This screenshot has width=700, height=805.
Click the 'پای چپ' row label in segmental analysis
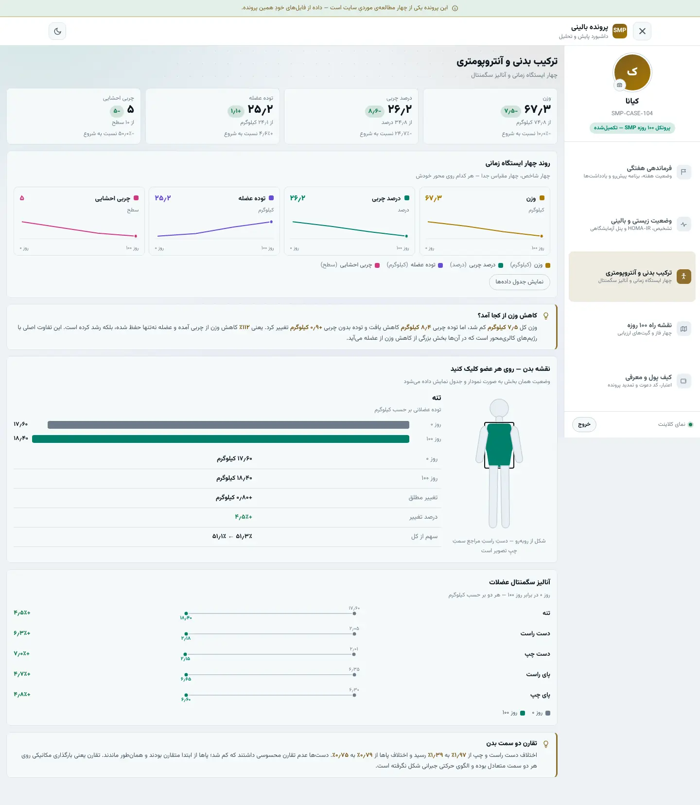[x=540, y=695]
